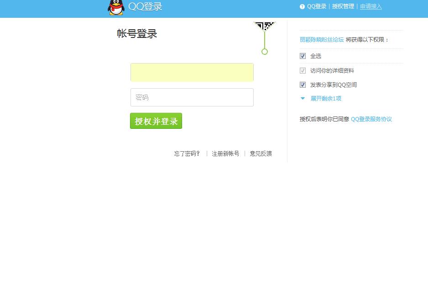The height and width of the screenshot is (291, 428).
Task: Focus the yellow account input field
Action: pyautogui.click(x=192, y=72)
